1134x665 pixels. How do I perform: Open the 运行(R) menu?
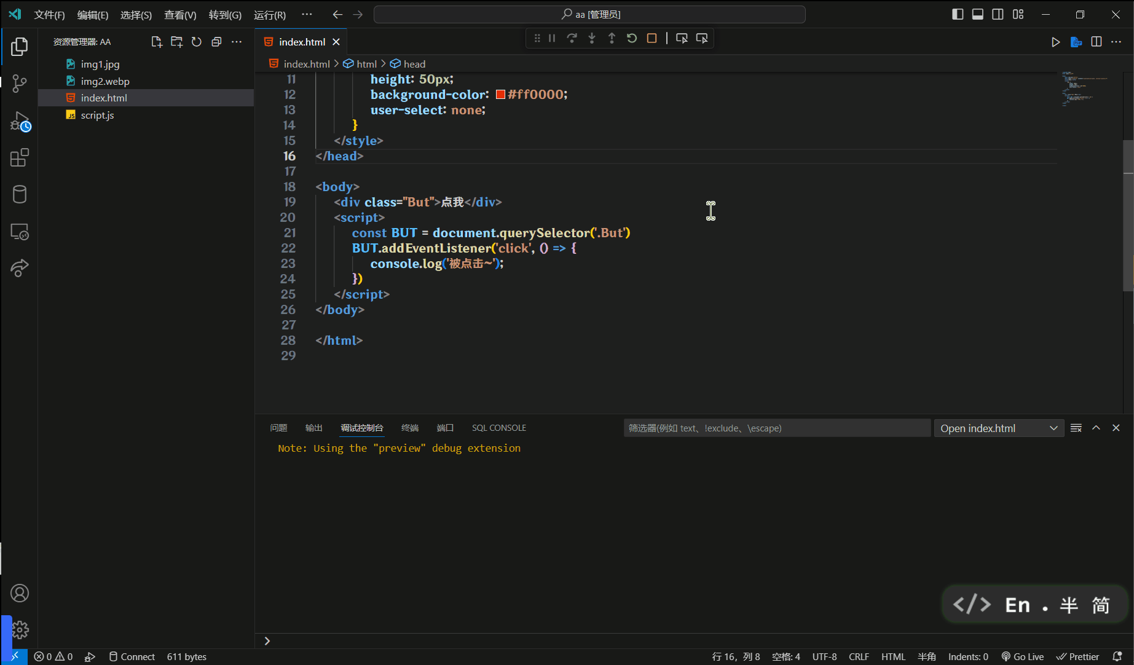coord(270,15)
